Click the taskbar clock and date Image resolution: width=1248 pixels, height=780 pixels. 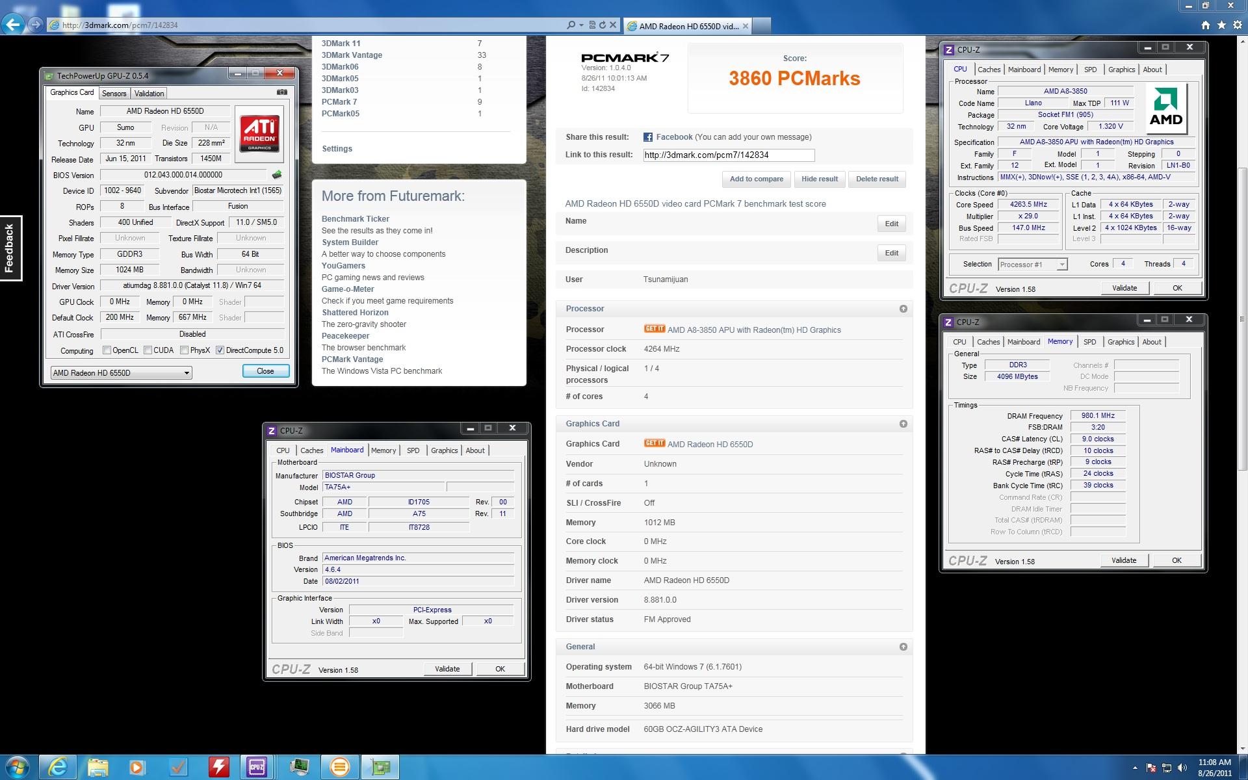(x=1214, y=768)
